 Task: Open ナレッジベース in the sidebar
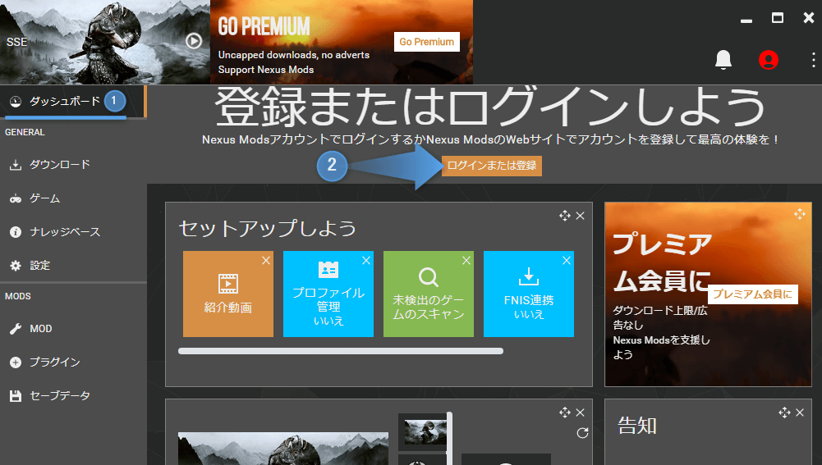[x=73, y=232]
